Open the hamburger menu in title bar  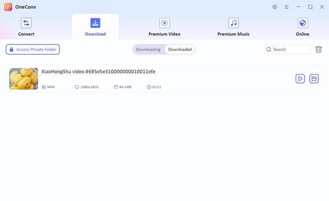286,7
